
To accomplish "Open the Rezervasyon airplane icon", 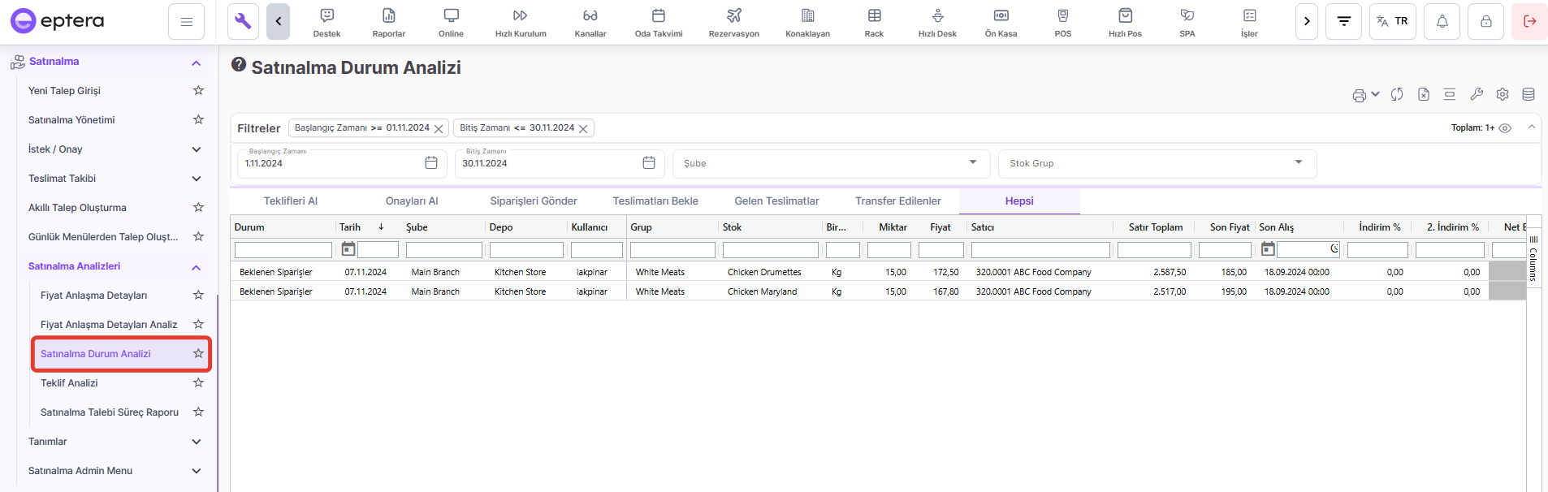I will coord(733,16).
